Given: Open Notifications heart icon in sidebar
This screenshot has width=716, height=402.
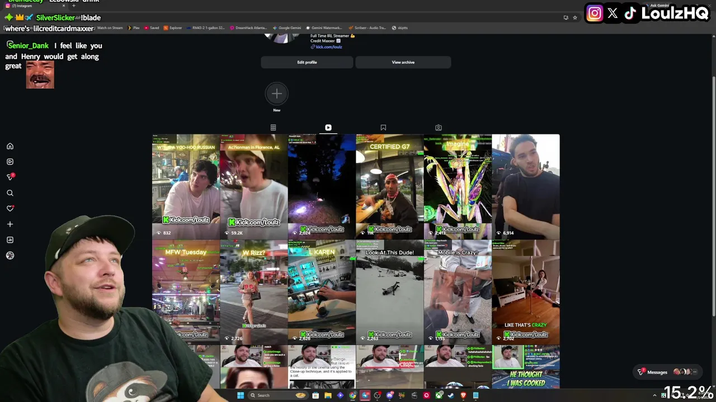Looking at the screenshot, I should coord(10,208).
